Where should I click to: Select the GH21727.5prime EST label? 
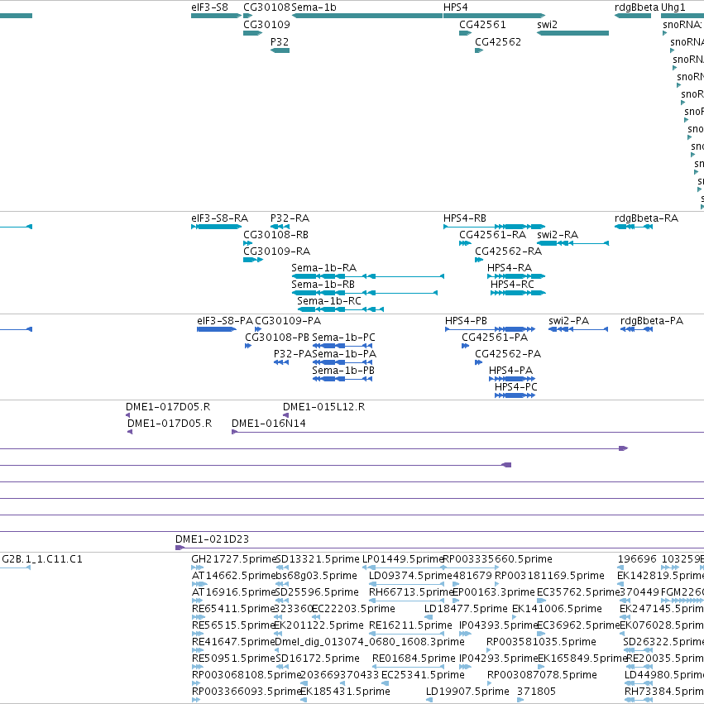[x=233, y=559]
